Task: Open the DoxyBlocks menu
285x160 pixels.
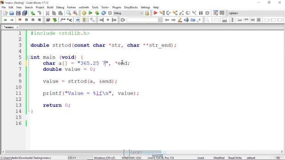Action: point(131,8)
